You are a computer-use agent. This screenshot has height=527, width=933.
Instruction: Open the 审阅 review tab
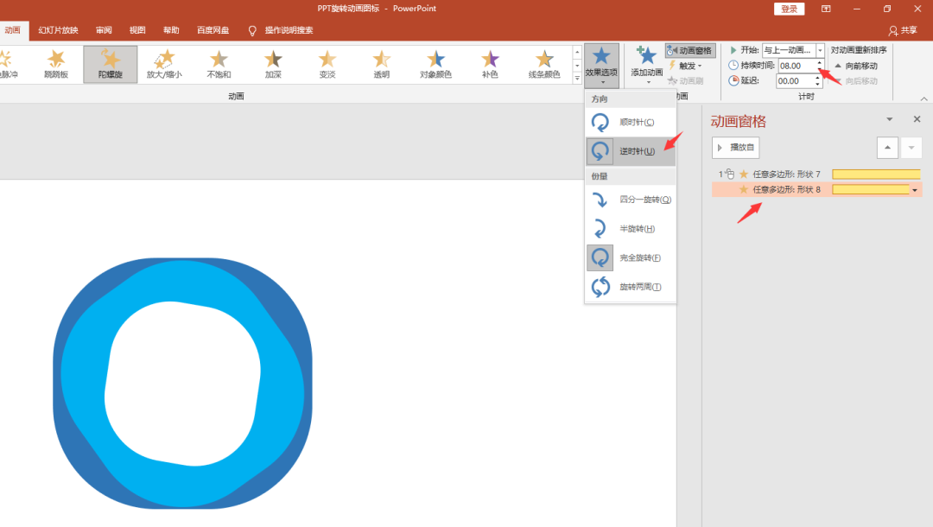[104, 30]
